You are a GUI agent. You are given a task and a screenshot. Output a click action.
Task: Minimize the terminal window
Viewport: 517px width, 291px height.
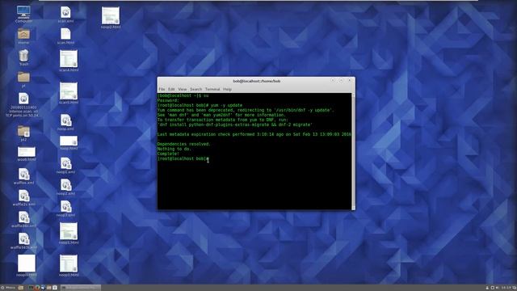pos(333,81)
